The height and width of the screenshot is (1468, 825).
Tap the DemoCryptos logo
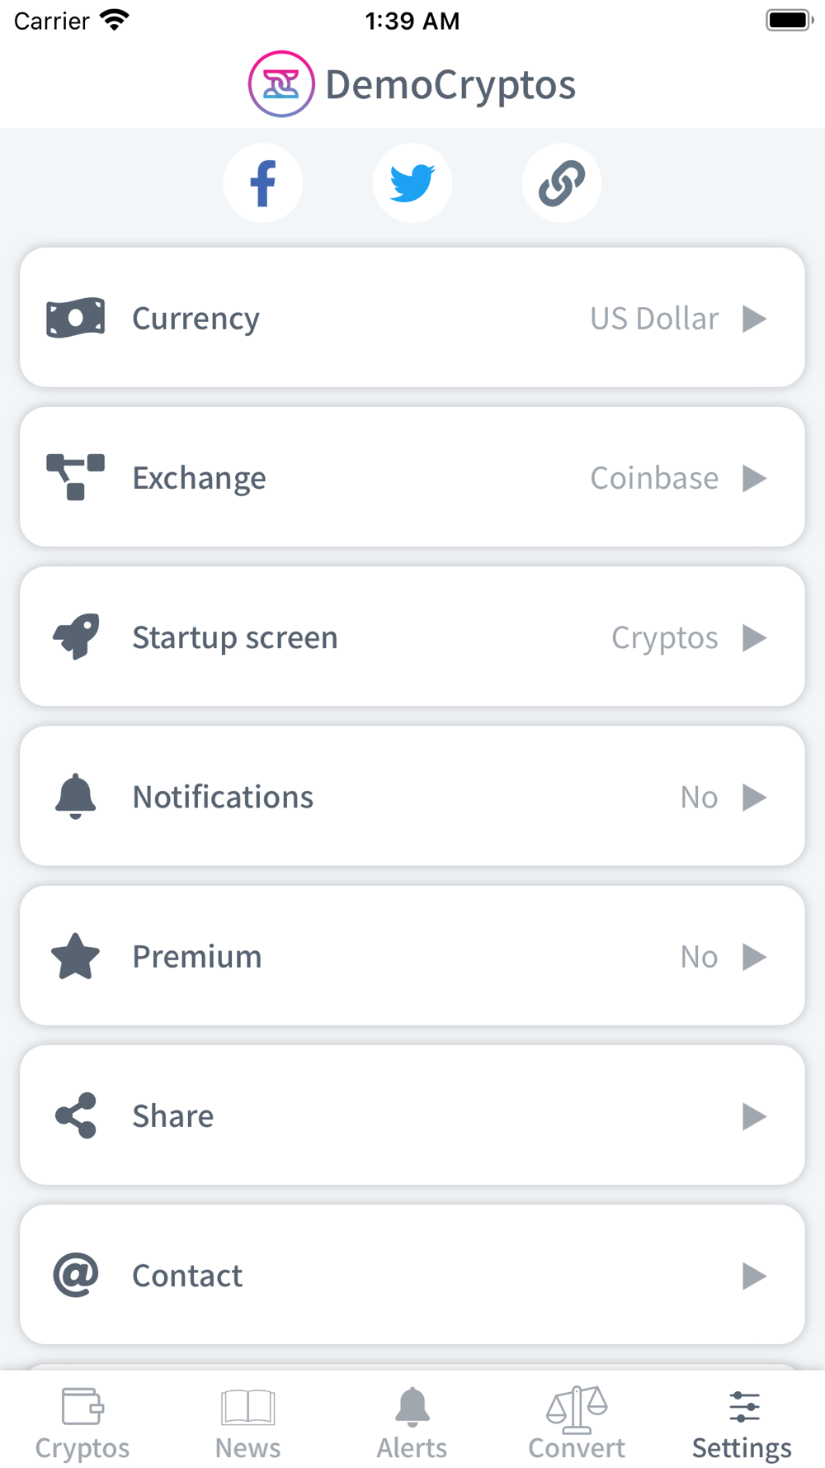(281, 84)
